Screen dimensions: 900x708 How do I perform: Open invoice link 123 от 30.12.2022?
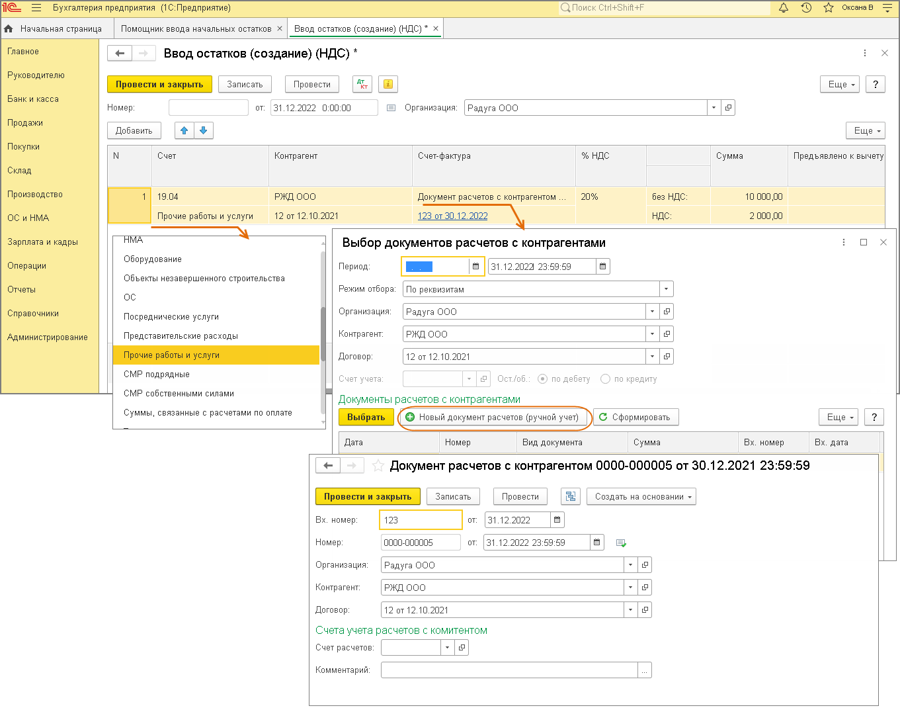[453, 216]
